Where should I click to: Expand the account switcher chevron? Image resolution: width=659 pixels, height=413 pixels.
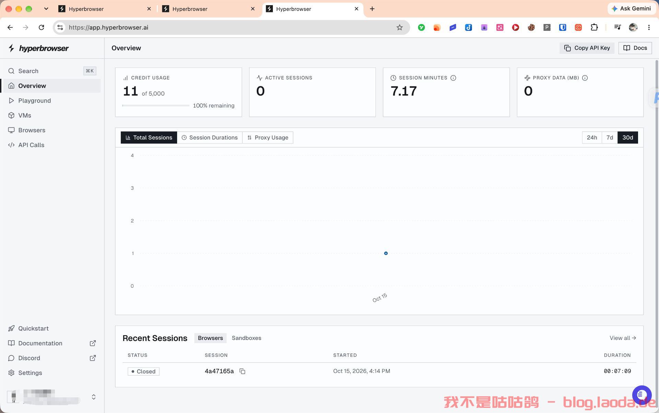[93, 397]
